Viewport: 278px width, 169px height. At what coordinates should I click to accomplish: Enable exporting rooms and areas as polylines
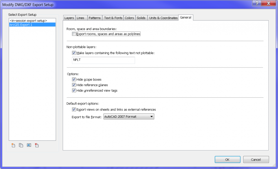(74, 33)
